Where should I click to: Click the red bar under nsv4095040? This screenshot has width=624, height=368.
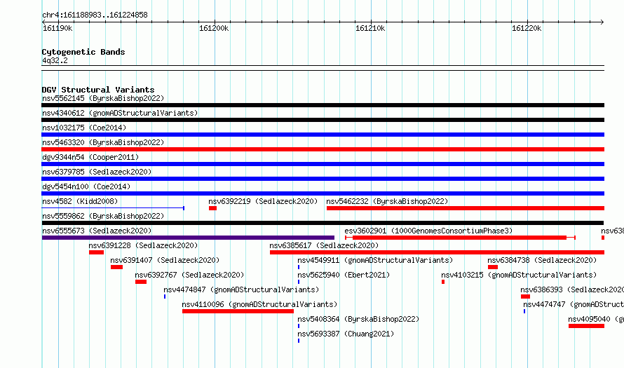click(x=587, y=326)
